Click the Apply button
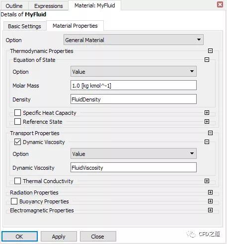The height and width of the screenshot is (244, 227). pos(59,237)
